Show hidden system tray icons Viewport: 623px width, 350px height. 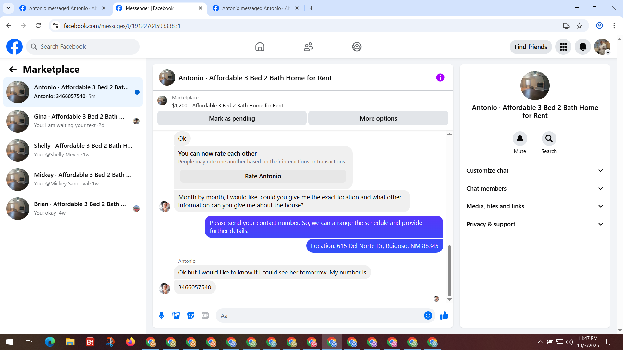click(540, 342)
